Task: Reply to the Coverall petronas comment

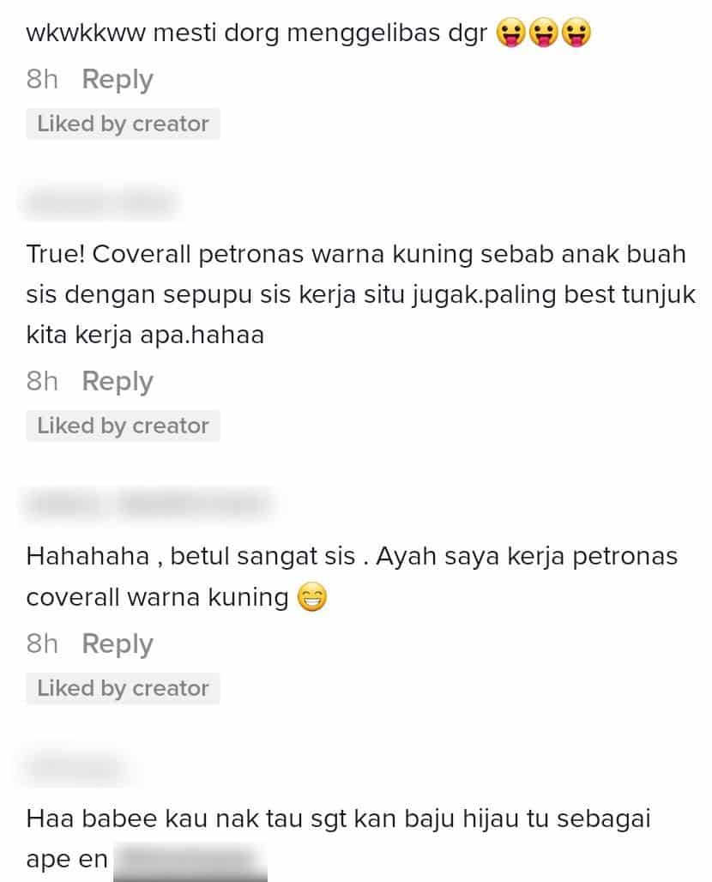Action: (118, 382)
